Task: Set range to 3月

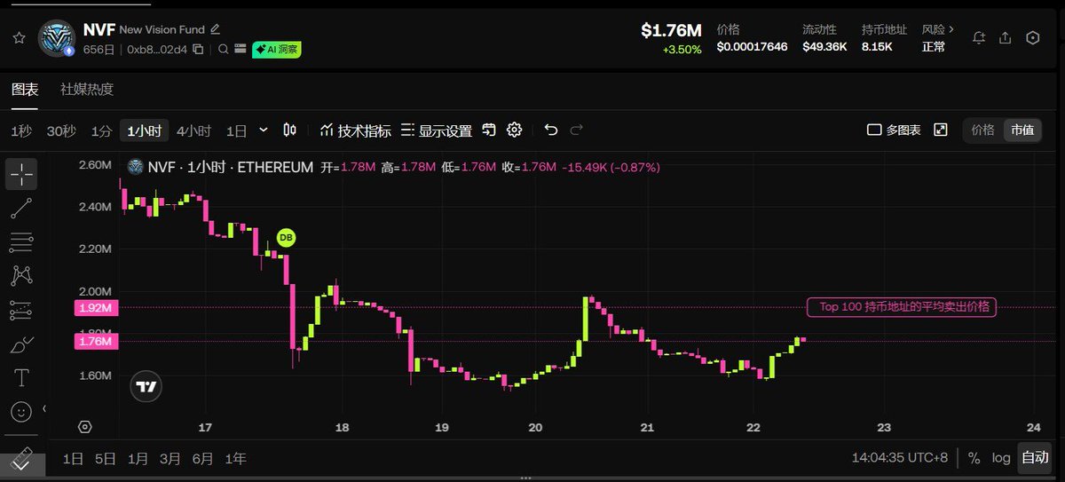Action: (x=170, y=459)
